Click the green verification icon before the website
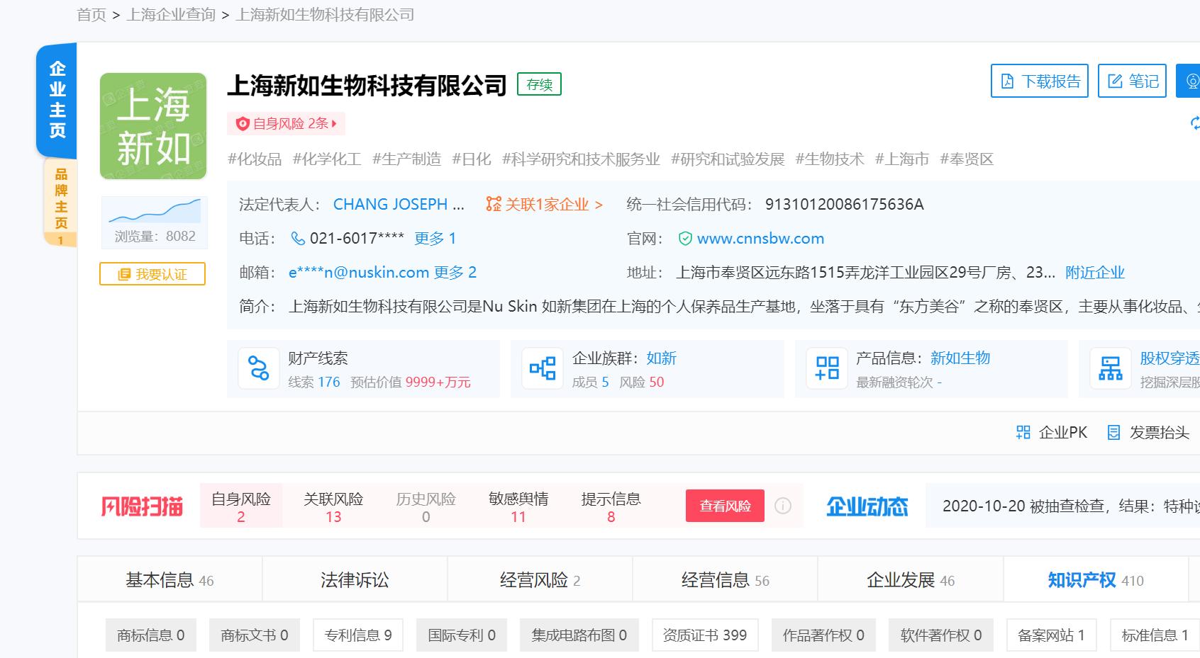Viewport: 1200px width, 658px height. [x=684, y=239]
